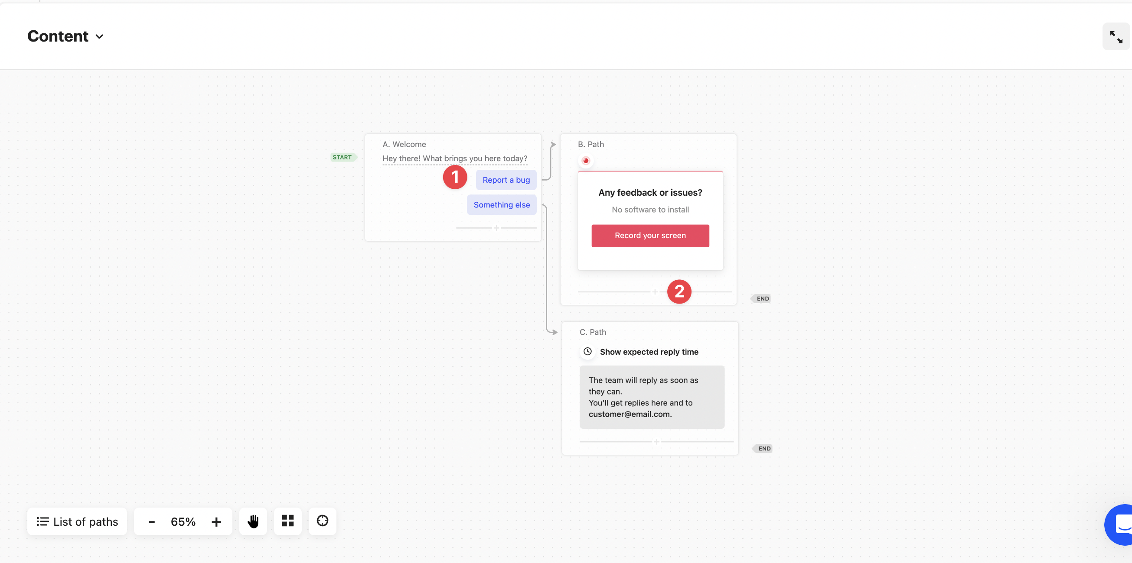Click the fullscreen expand icon
1132x563 pixels.
pos(1116,37)
